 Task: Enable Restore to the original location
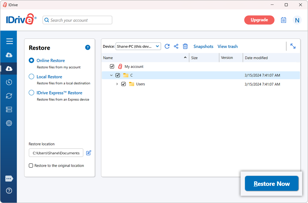point(31,166)
